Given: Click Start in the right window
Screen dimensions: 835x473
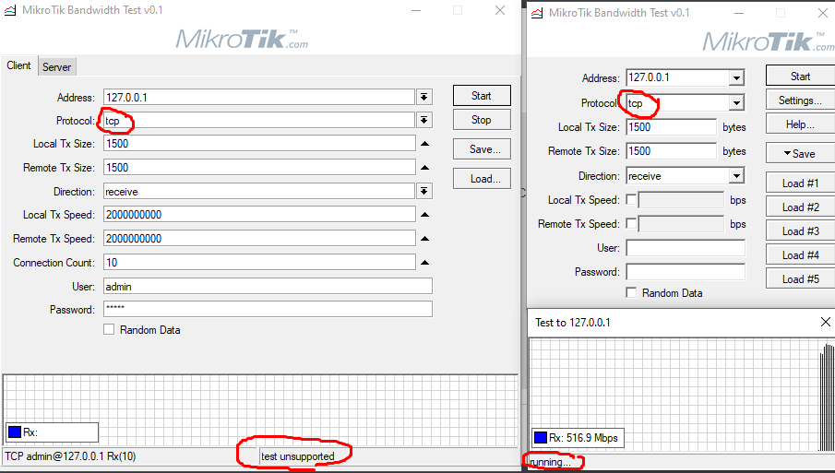Looking at the screenshot, I should (800, 77).
